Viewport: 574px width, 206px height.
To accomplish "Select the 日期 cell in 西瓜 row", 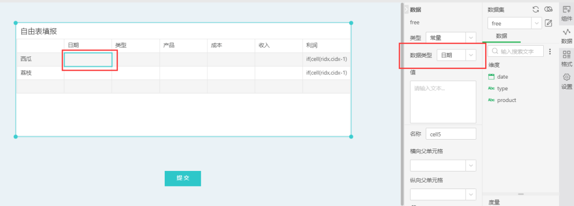I will [88, 59].
